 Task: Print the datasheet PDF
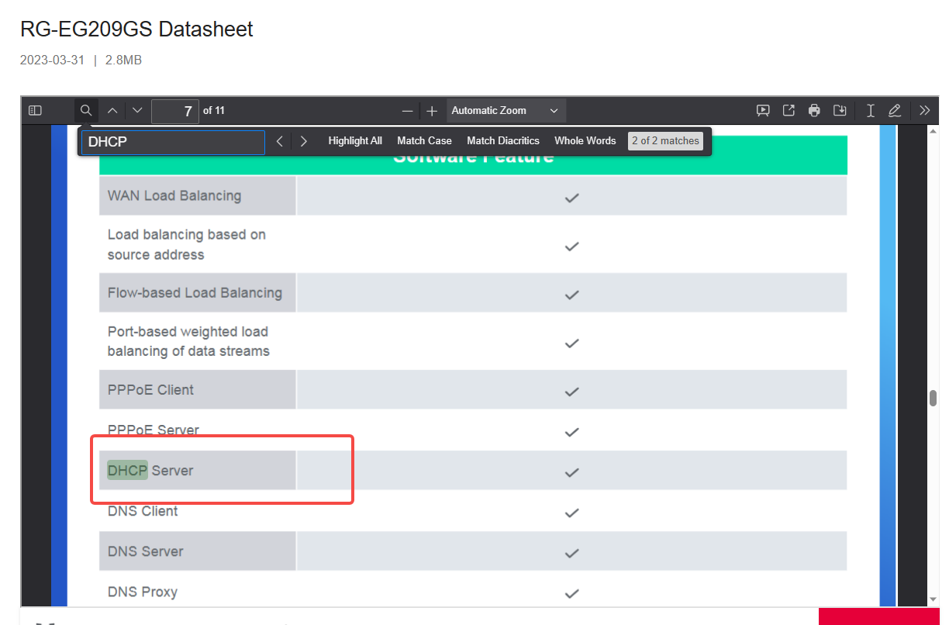pyautogui.click(x=814, y=111)
